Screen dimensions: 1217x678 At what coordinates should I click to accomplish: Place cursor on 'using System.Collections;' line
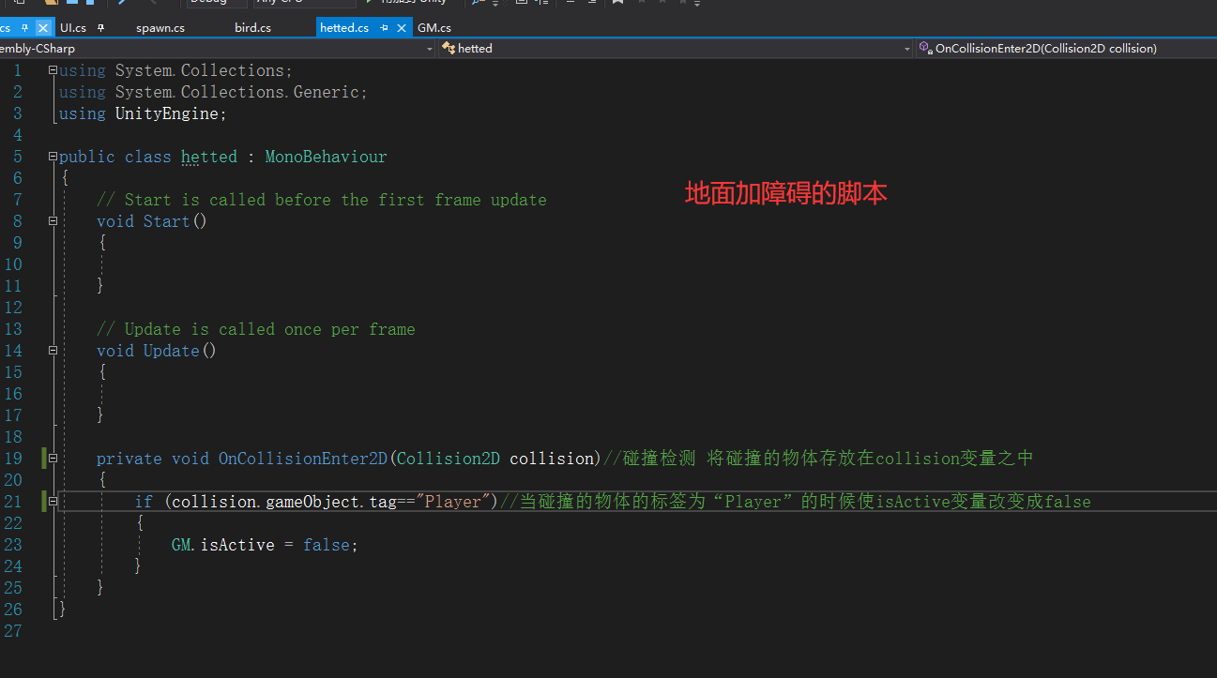coord(175,70)
